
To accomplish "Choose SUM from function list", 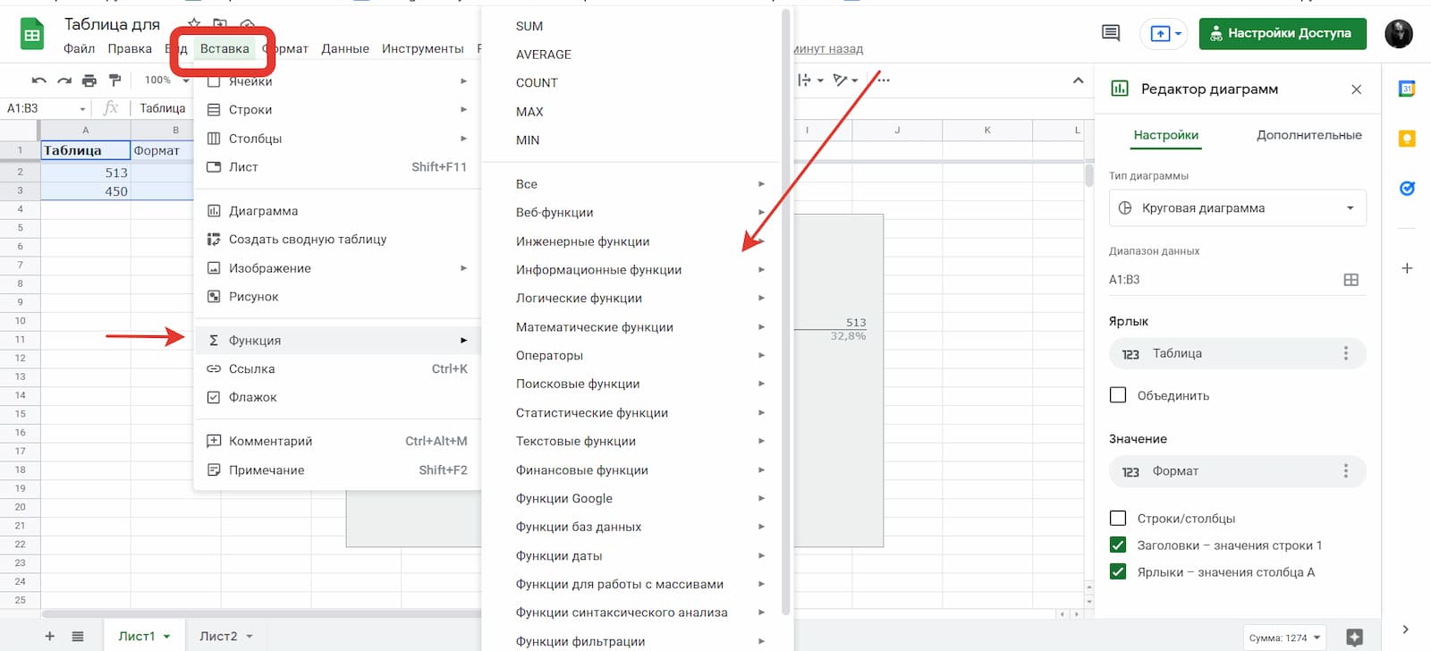I will click(x=529, y=27).
